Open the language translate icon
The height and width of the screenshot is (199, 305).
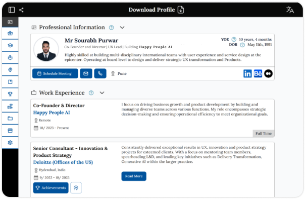pyautogui.click(x=290, y=10)
